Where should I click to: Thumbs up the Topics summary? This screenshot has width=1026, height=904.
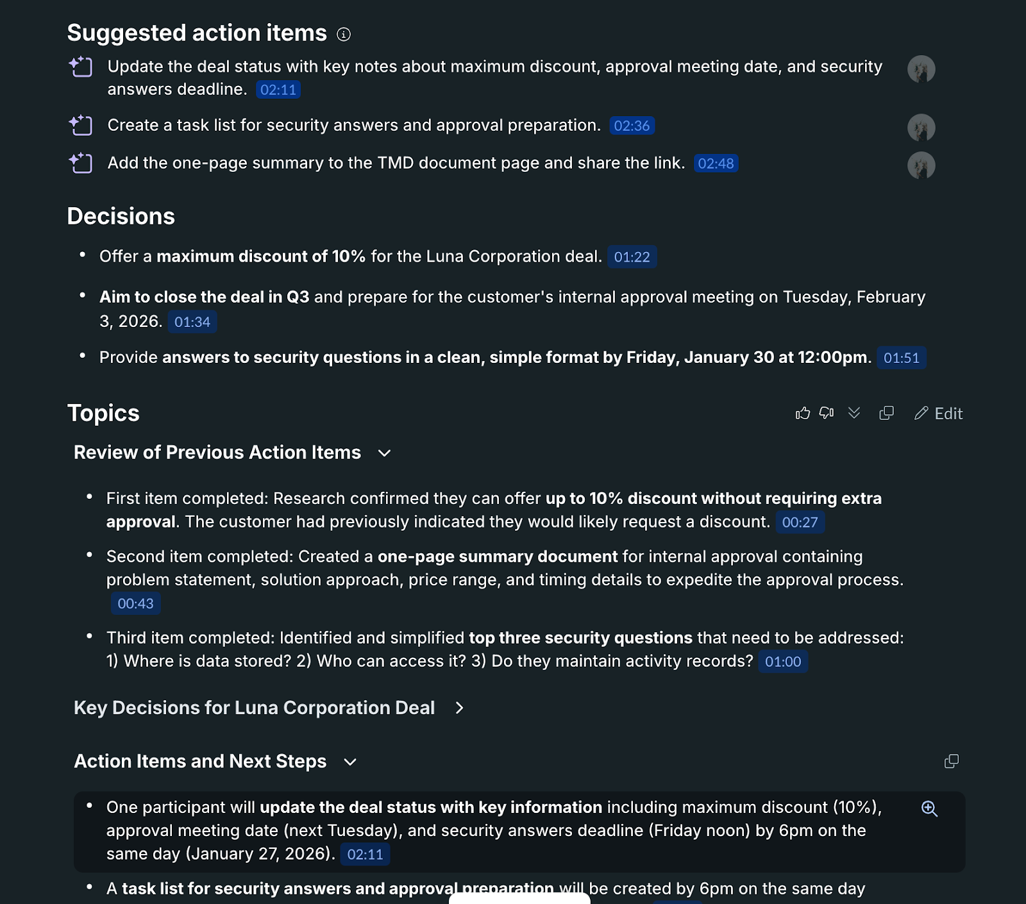click(803, 414)
